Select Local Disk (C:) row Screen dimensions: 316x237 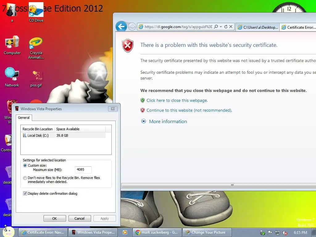tap(63, 135)
